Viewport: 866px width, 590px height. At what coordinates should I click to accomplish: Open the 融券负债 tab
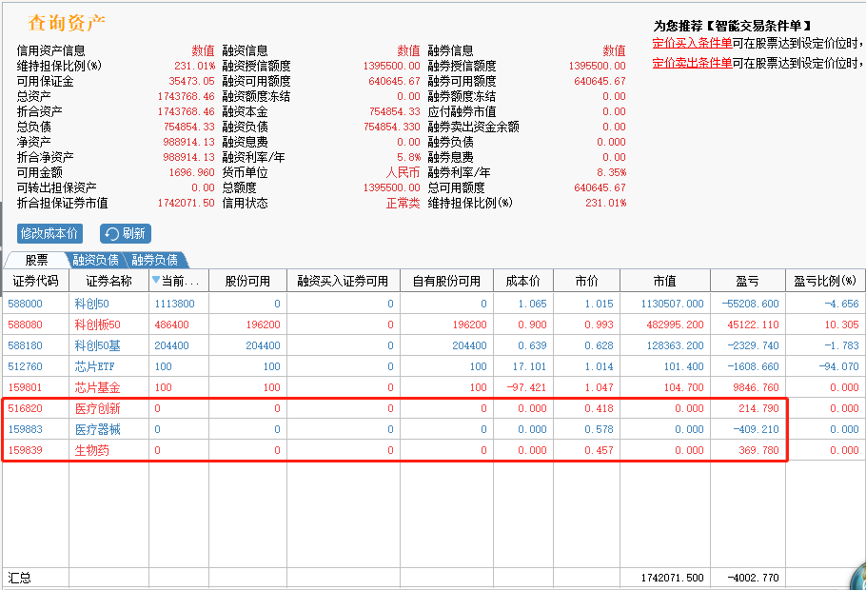click(x=154, y=260)
